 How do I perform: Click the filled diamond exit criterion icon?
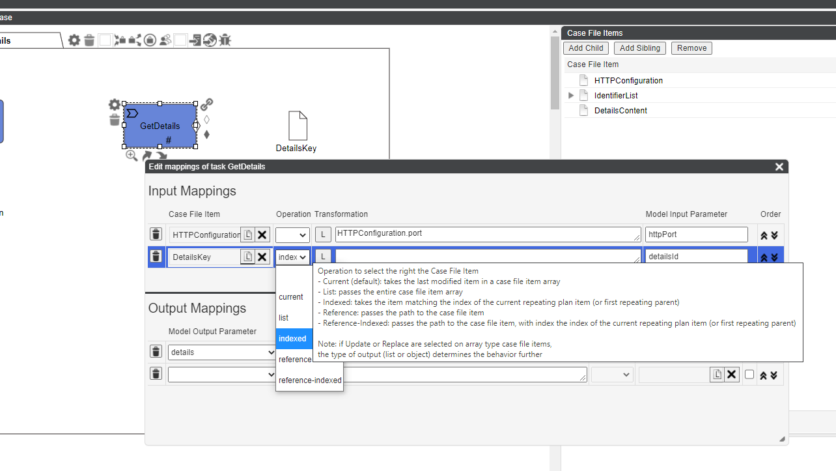pos(207,135)
